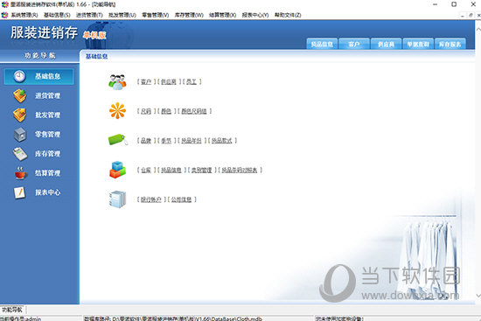
Task: Open the 报表中心(Y) menu
Action: 255,15
